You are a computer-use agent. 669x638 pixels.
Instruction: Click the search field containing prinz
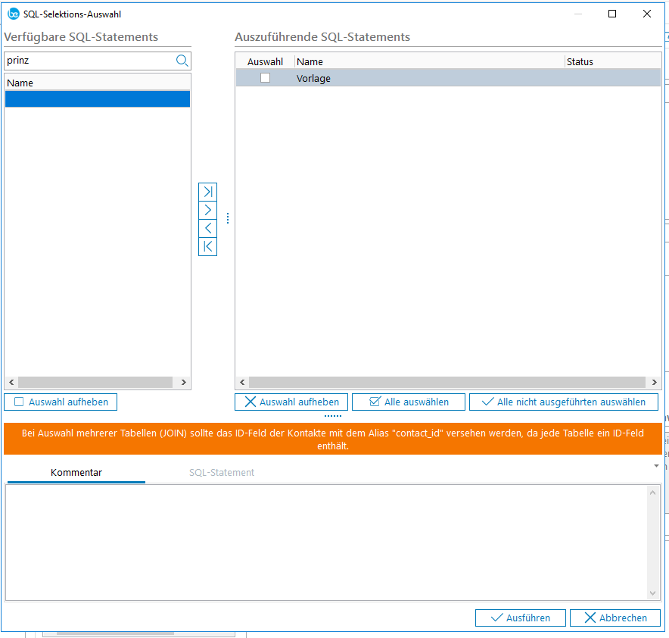pyautogui.click(x=87, y=61)
